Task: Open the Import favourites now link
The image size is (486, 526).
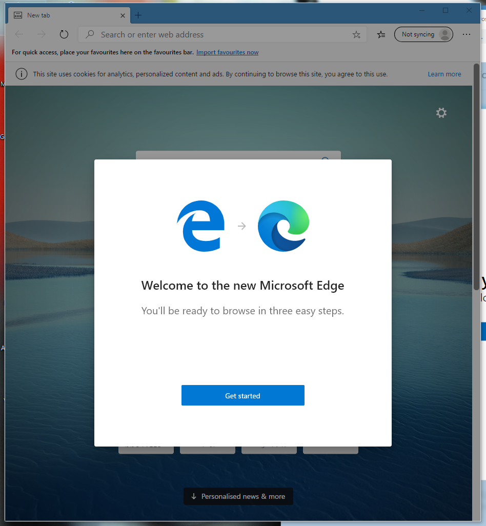Action: [x=228, y=52]
